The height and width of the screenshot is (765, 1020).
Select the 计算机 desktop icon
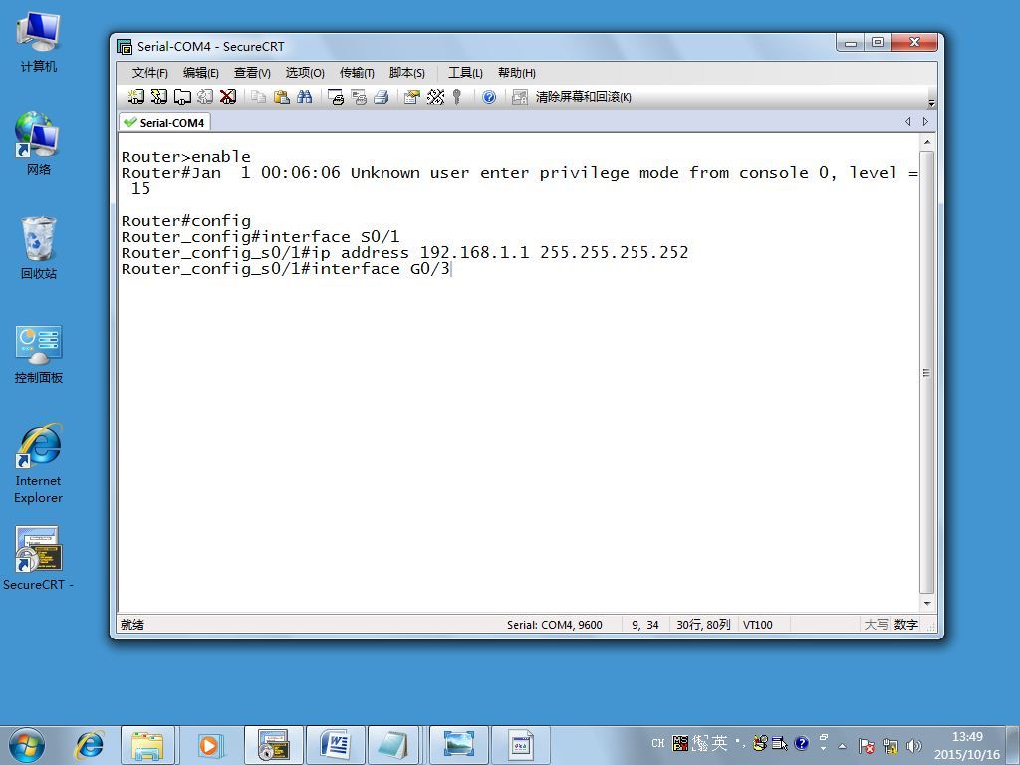(x=39, y=42)
